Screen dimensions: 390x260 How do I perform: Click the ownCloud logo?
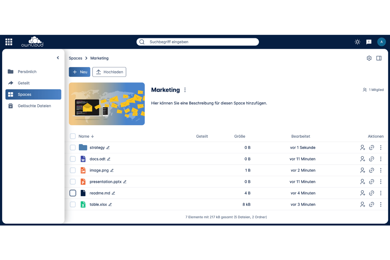click(32, 42)
